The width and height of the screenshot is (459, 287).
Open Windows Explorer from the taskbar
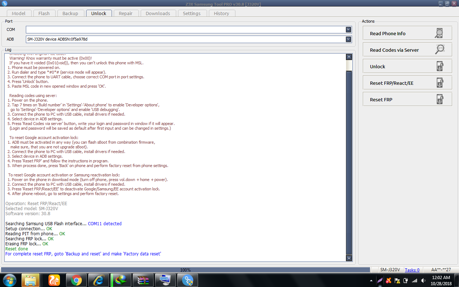(31, 280)
